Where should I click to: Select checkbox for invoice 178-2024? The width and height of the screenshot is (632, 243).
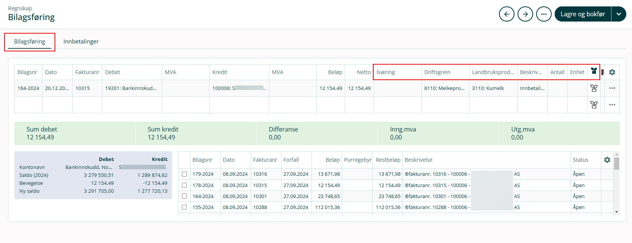pyautogui.click(x=184, y=185)
